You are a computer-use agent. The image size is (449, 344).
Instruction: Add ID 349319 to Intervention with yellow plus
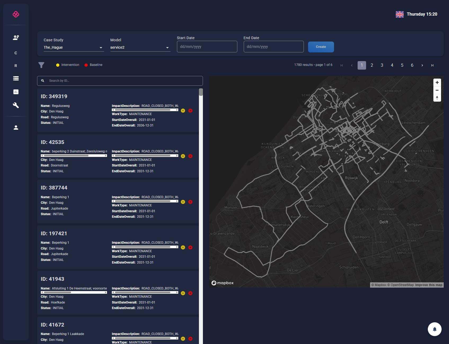(x=183, y=111)
